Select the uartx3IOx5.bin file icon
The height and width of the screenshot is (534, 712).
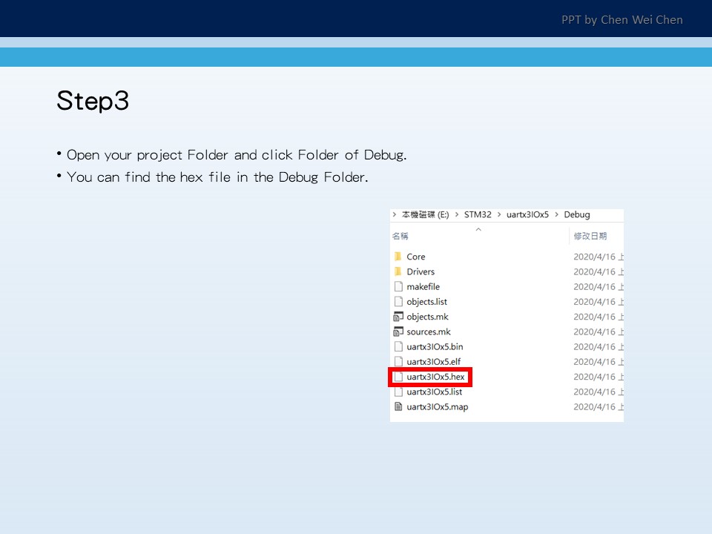[398, 346]
